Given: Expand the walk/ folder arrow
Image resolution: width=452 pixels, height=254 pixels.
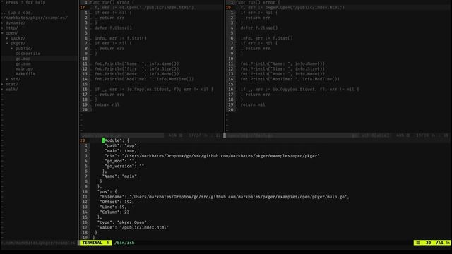Looking at the screenshot, I should (2, 90).
